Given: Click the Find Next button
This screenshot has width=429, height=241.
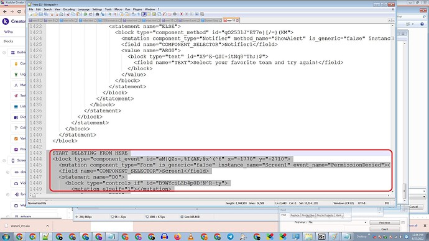Looking at the screenshot, I should [x=384, y=223].
